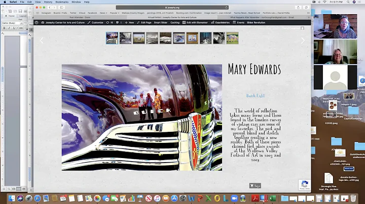Open the News bookmarks folder dropdown
Viewport: 365px width, 204px height.
(x=103, y=13)
